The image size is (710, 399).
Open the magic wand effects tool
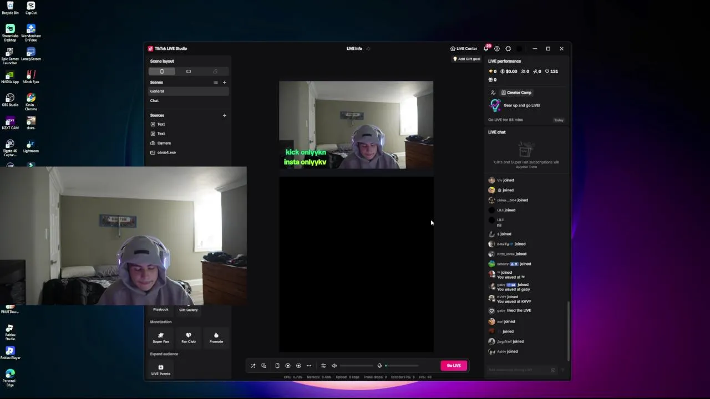(x=253, y=366)
